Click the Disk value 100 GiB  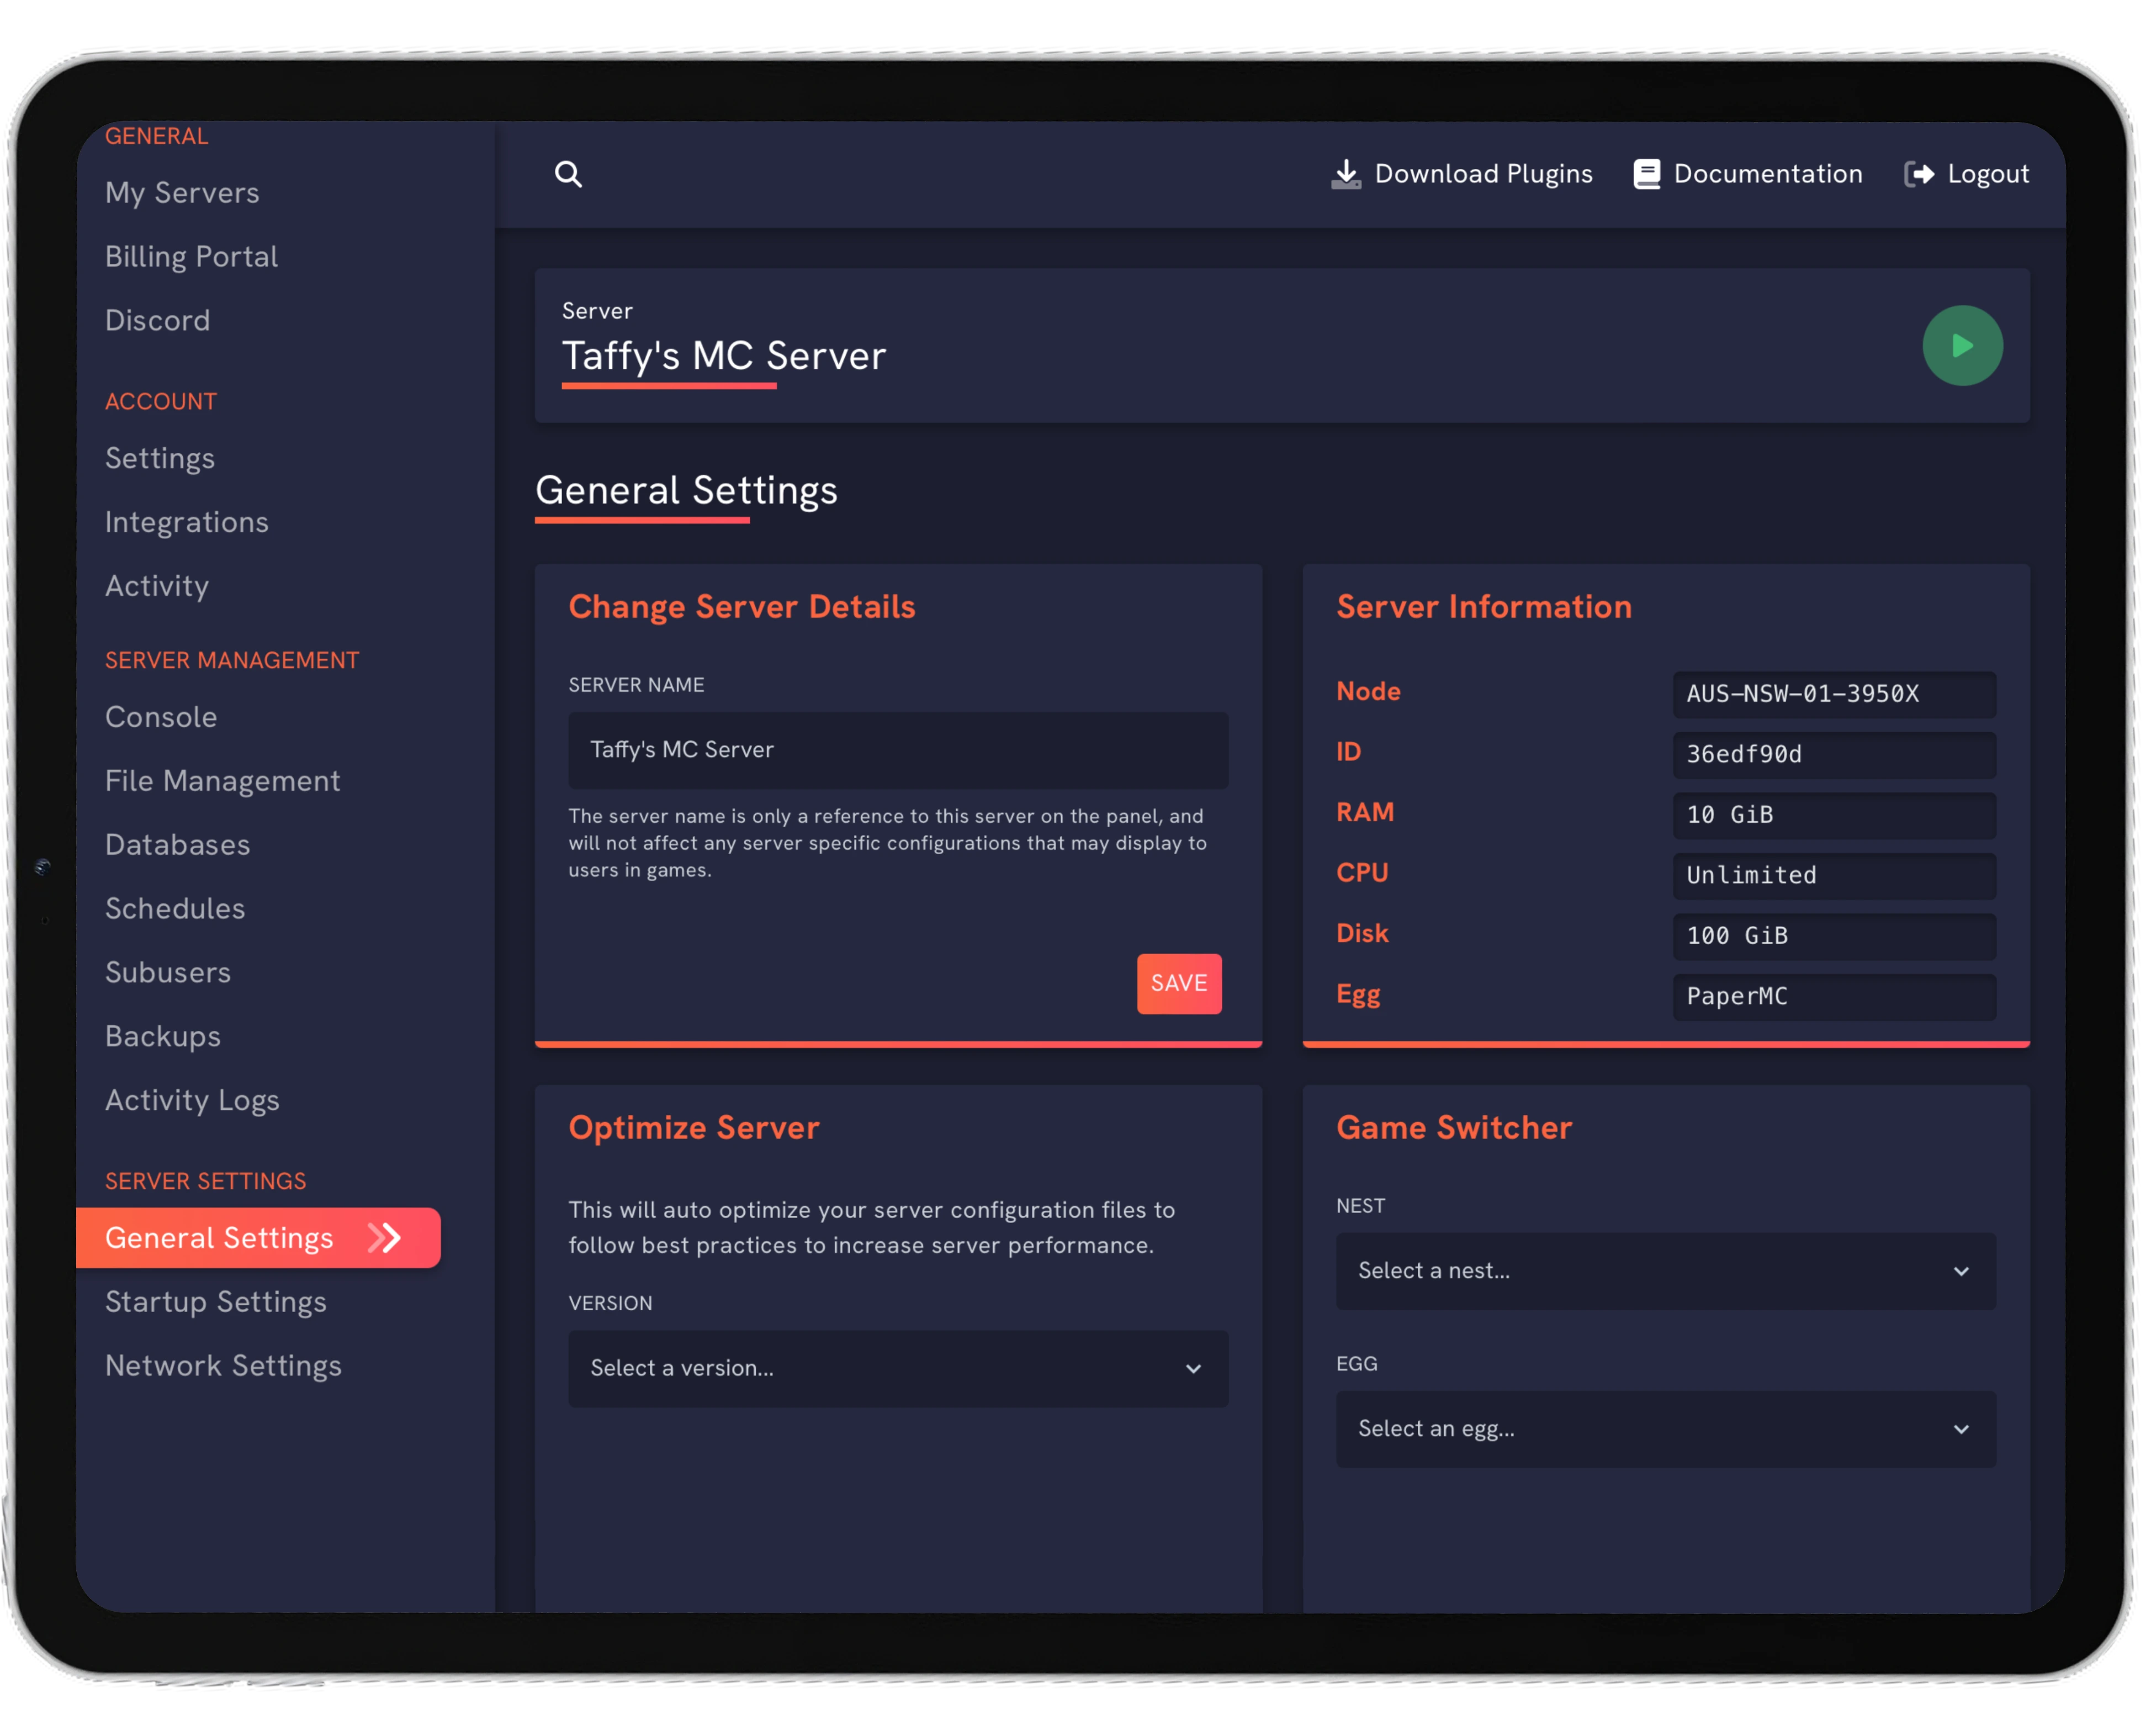[1834, 936]
